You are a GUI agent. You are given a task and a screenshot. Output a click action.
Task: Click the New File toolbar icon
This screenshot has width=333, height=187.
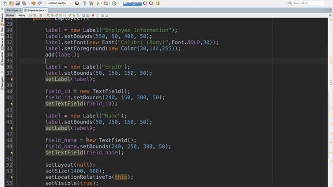coord(5,3)
